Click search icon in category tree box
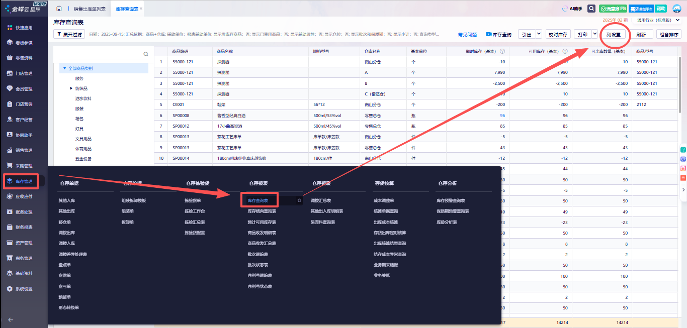 coord(146,54)
